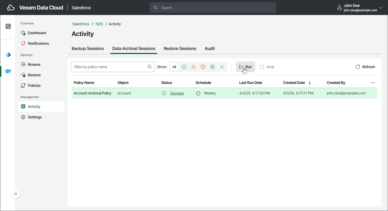Filter by green running play status
Viewport: 388px width, 211px height.
tap(212, 67)
